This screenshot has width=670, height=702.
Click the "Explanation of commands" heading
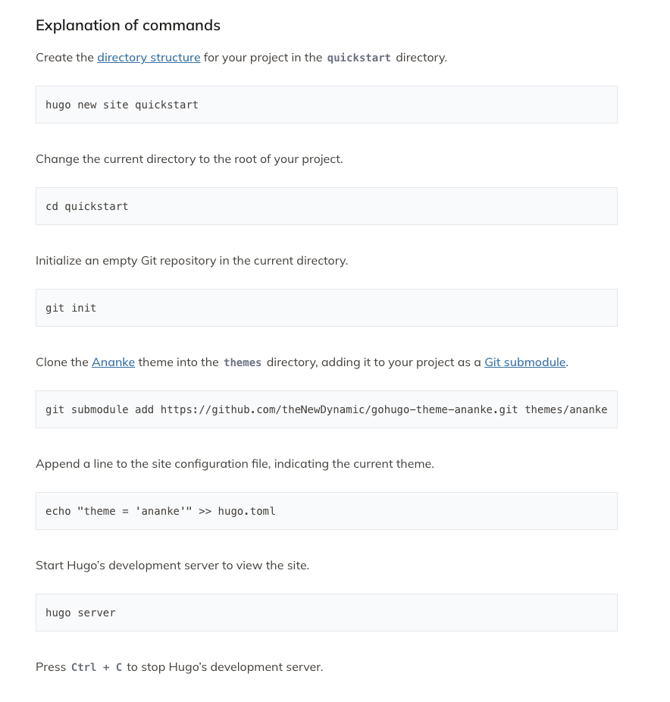[128, 26]
